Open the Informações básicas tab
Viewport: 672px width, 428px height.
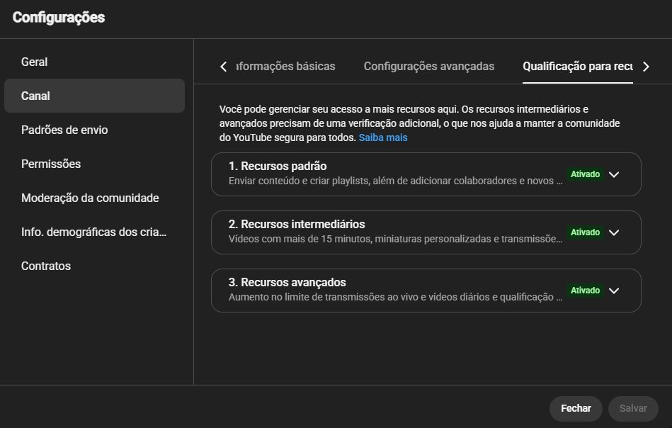[x=285, y=67]
